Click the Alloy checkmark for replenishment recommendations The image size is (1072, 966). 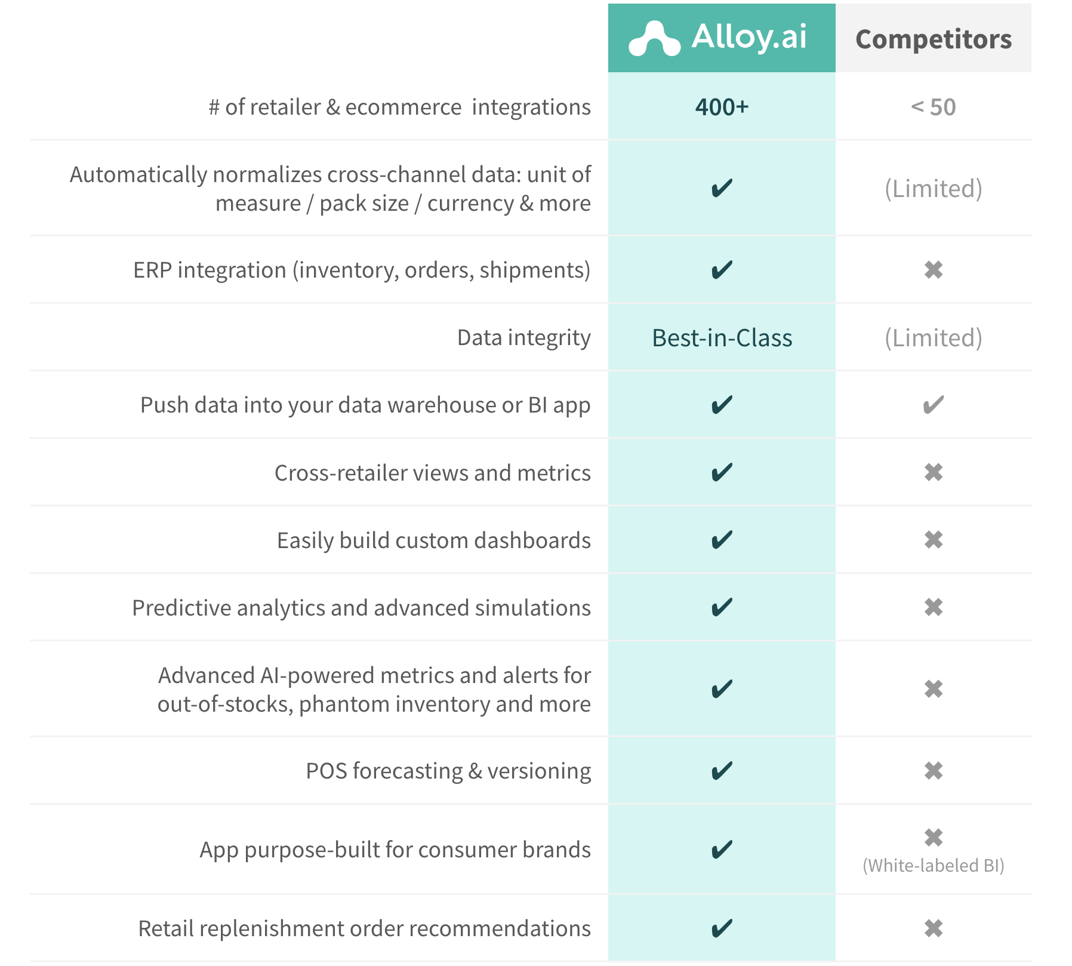tap(722, 928)
